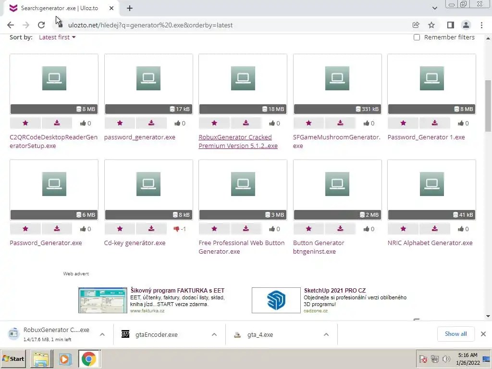Favorite C2QRCodeDesktopReaderGeneratorSetup.exe with star icon

[x=25, y=123]
